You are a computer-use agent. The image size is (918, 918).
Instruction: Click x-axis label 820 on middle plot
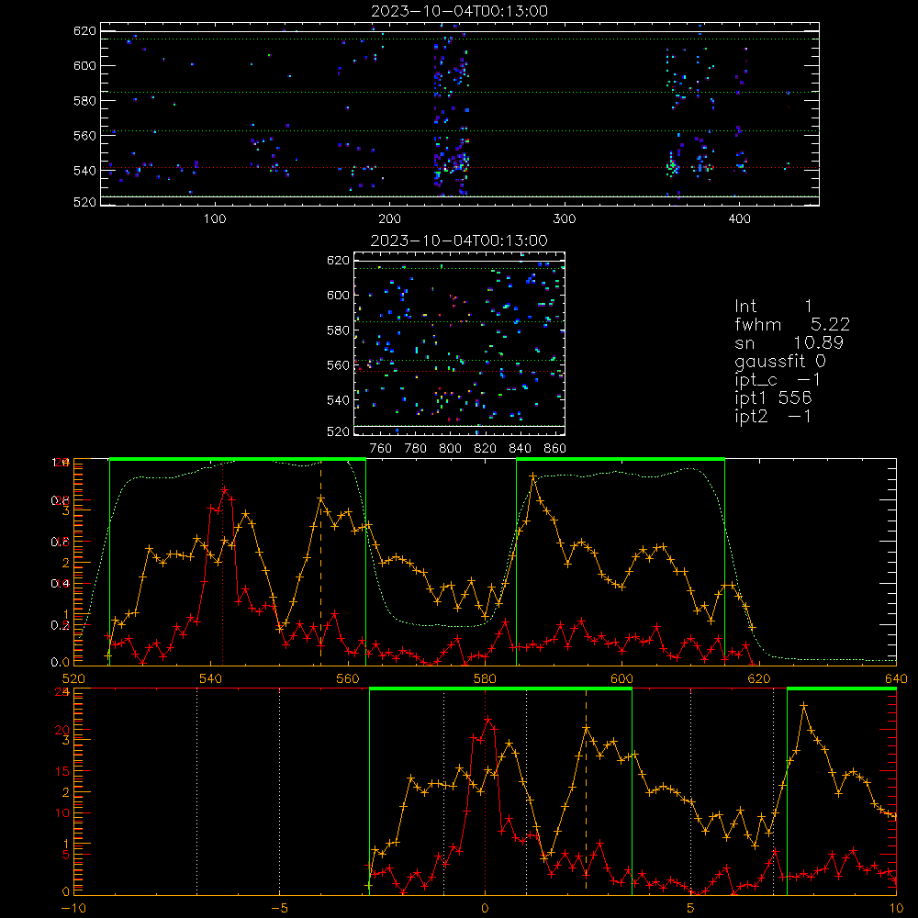click(x=486, y=449)
